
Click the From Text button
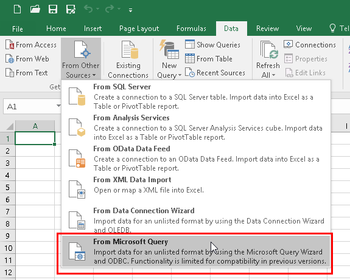(x=27, y=73)
